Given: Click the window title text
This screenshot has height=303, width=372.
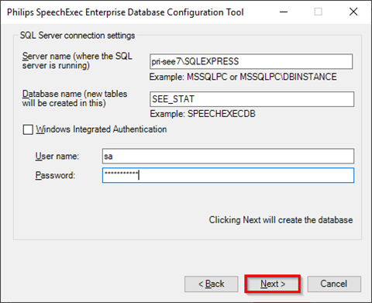Looking at the screenshot, I should point(126,12).
